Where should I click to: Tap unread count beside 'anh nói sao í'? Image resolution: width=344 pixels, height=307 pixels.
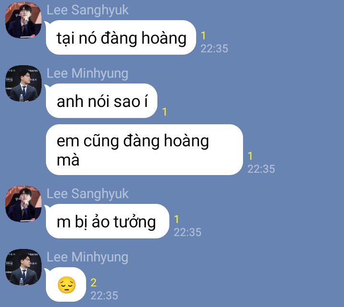tap(165, 112)
